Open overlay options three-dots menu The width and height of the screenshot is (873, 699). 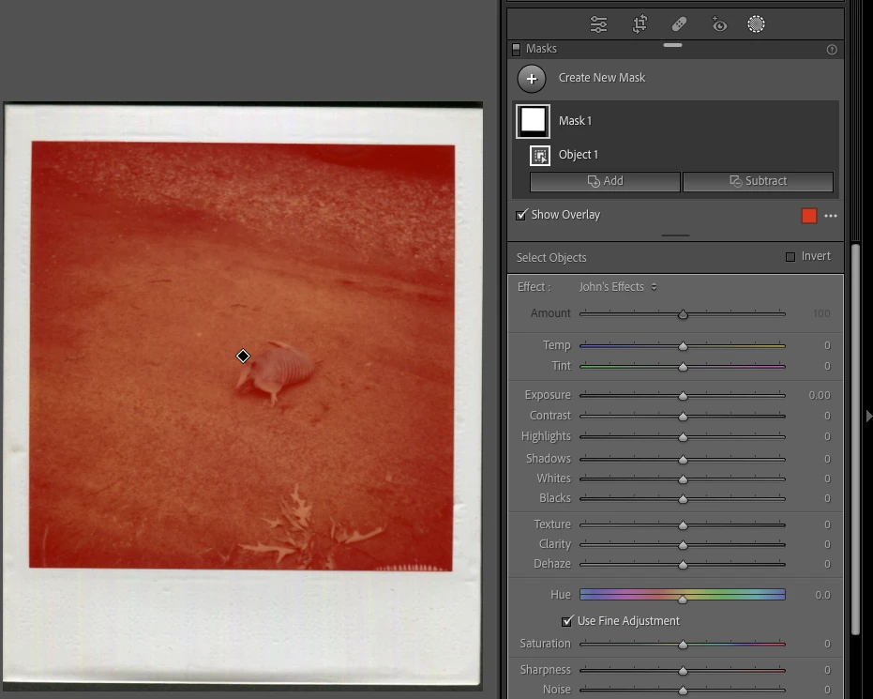coord(831,216)
